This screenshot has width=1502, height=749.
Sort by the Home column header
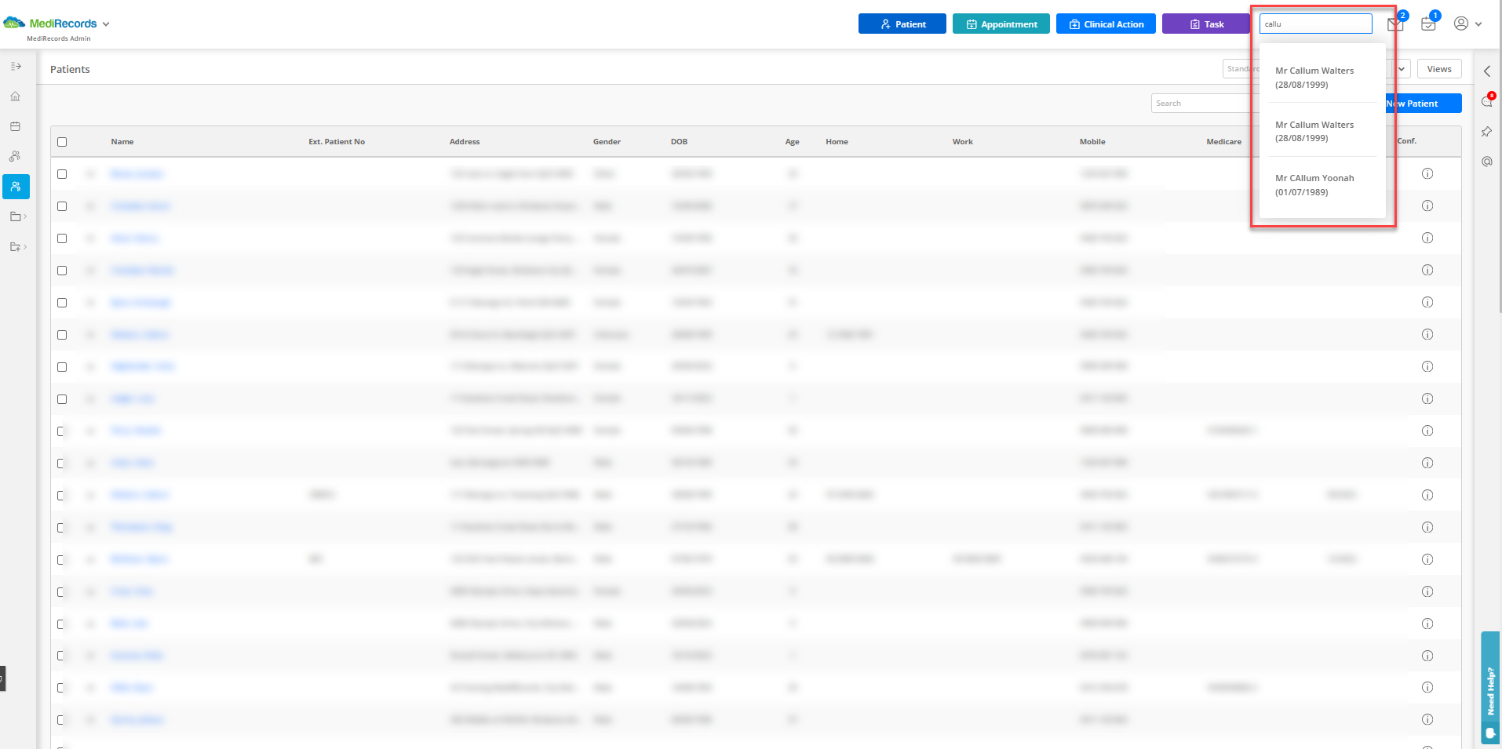click(837, 142)
